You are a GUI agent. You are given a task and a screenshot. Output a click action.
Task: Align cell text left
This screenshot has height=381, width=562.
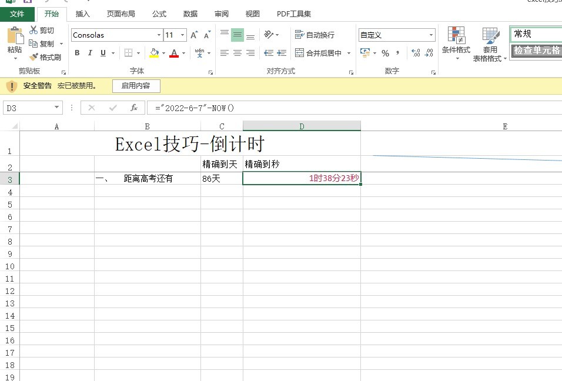click(225, 53)
